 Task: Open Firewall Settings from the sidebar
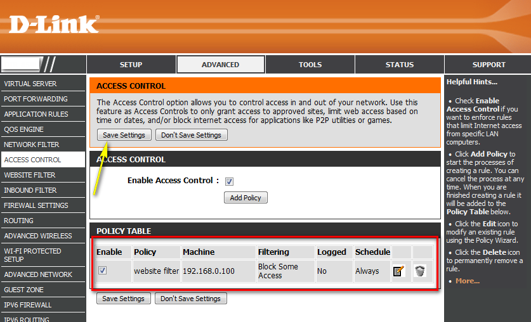pyautogui.click(x=36, y=205)
